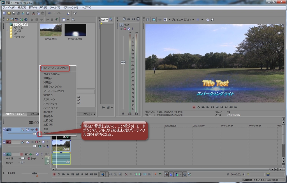The image size is (287, 183).
Task: Click the master volume fader
Action: click(123, 62)
